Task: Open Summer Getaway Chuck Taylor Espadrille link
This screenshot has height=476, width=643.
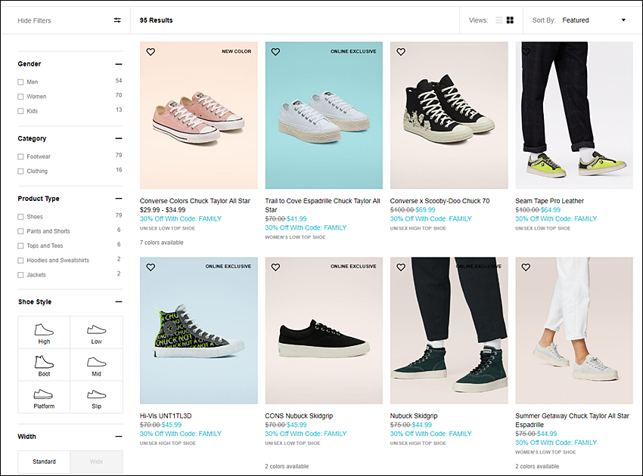Action: pyautogui.click(x=572, y=420)
